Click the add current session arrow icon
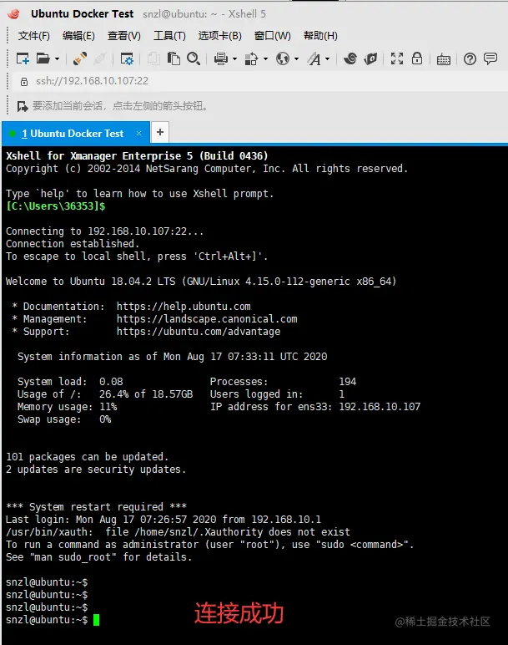 (23, 107)
